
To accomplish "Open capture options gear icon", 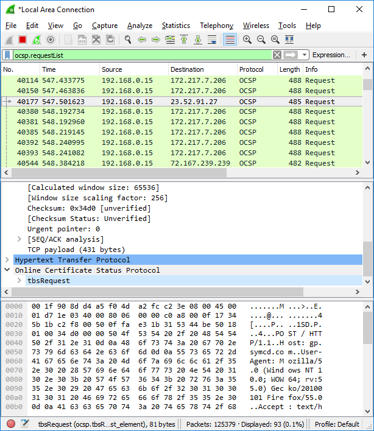I will [51, 40].
